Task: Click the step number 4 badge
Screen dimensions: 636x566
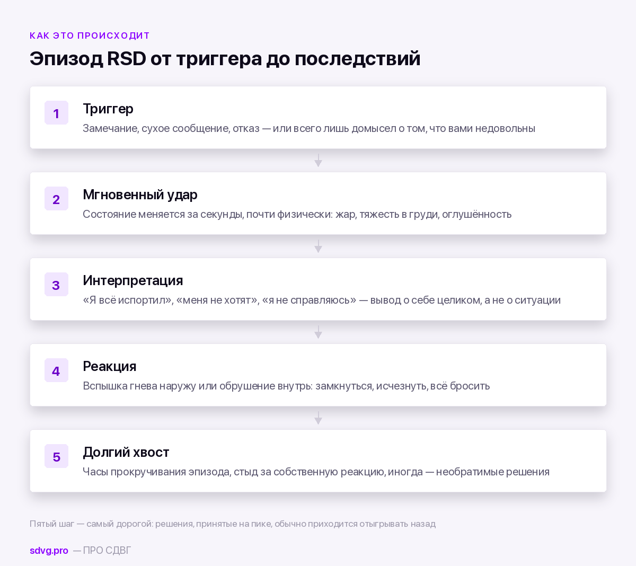Action: click(x=56, y=370)
